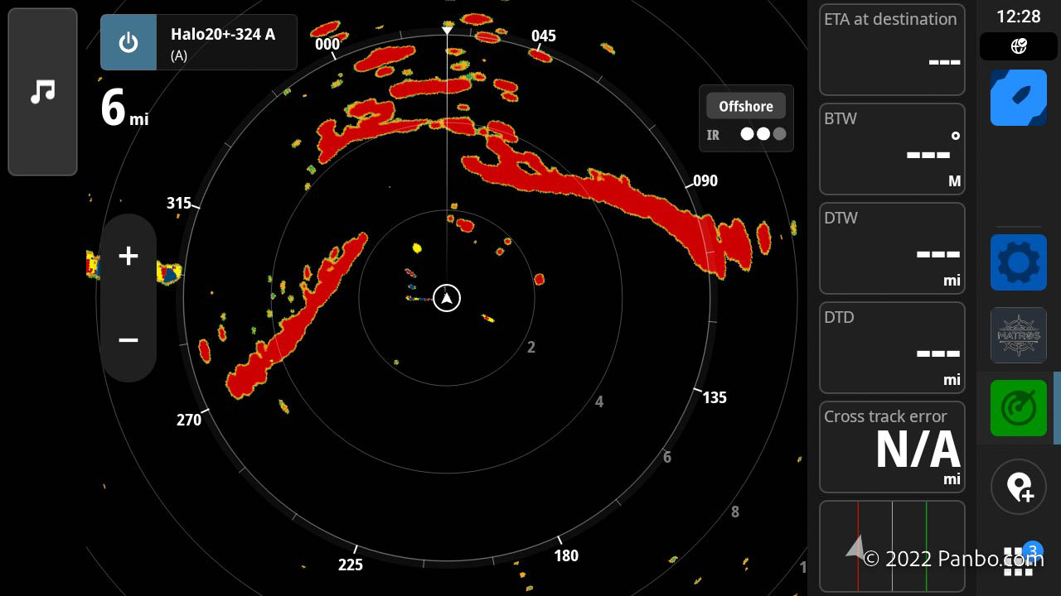The width and height of the screenshot is (1061, 596).
Task: Open the chart navigation app icon
Action: (x=1018, y=98)
